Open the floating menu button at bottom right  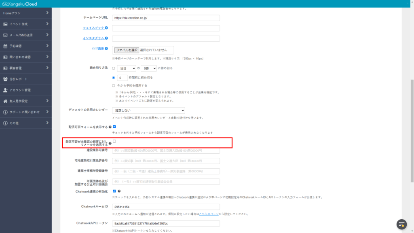pos(401,224)
